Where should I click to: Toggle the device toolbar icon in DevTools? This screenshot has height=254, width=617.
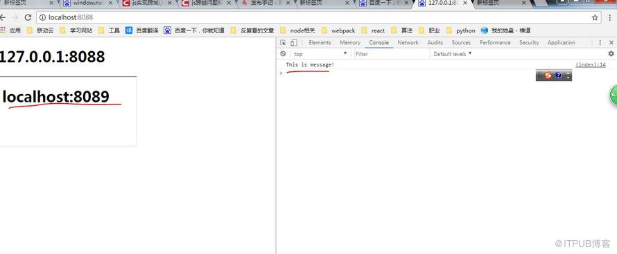(293, 43)
